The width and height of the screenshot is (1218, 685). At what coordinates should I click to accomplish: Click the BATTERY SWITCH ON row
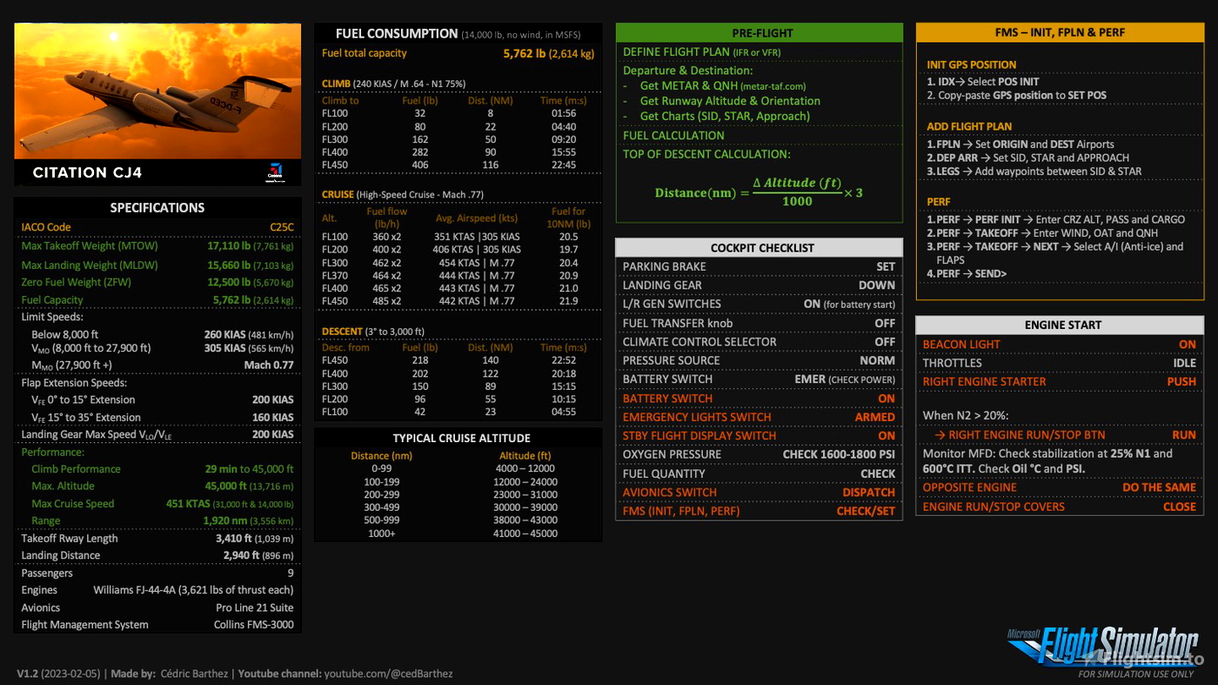[759, 399]
